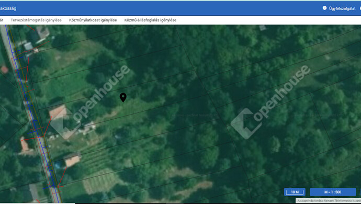361x204 pixels.
Task: Click the Ügyfélszolgálat question mark icon
Action: click(x=324, y=8)
